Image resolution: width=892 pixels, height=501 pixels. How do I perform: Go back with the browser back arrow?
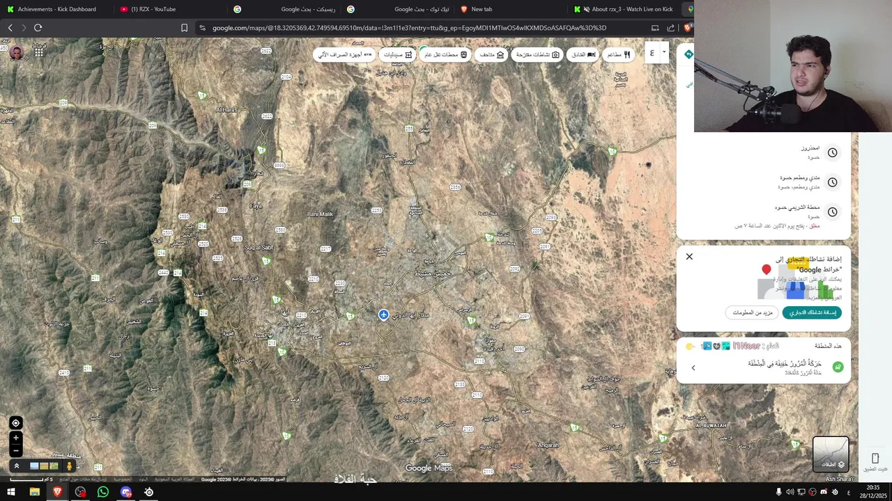point(10,28)
